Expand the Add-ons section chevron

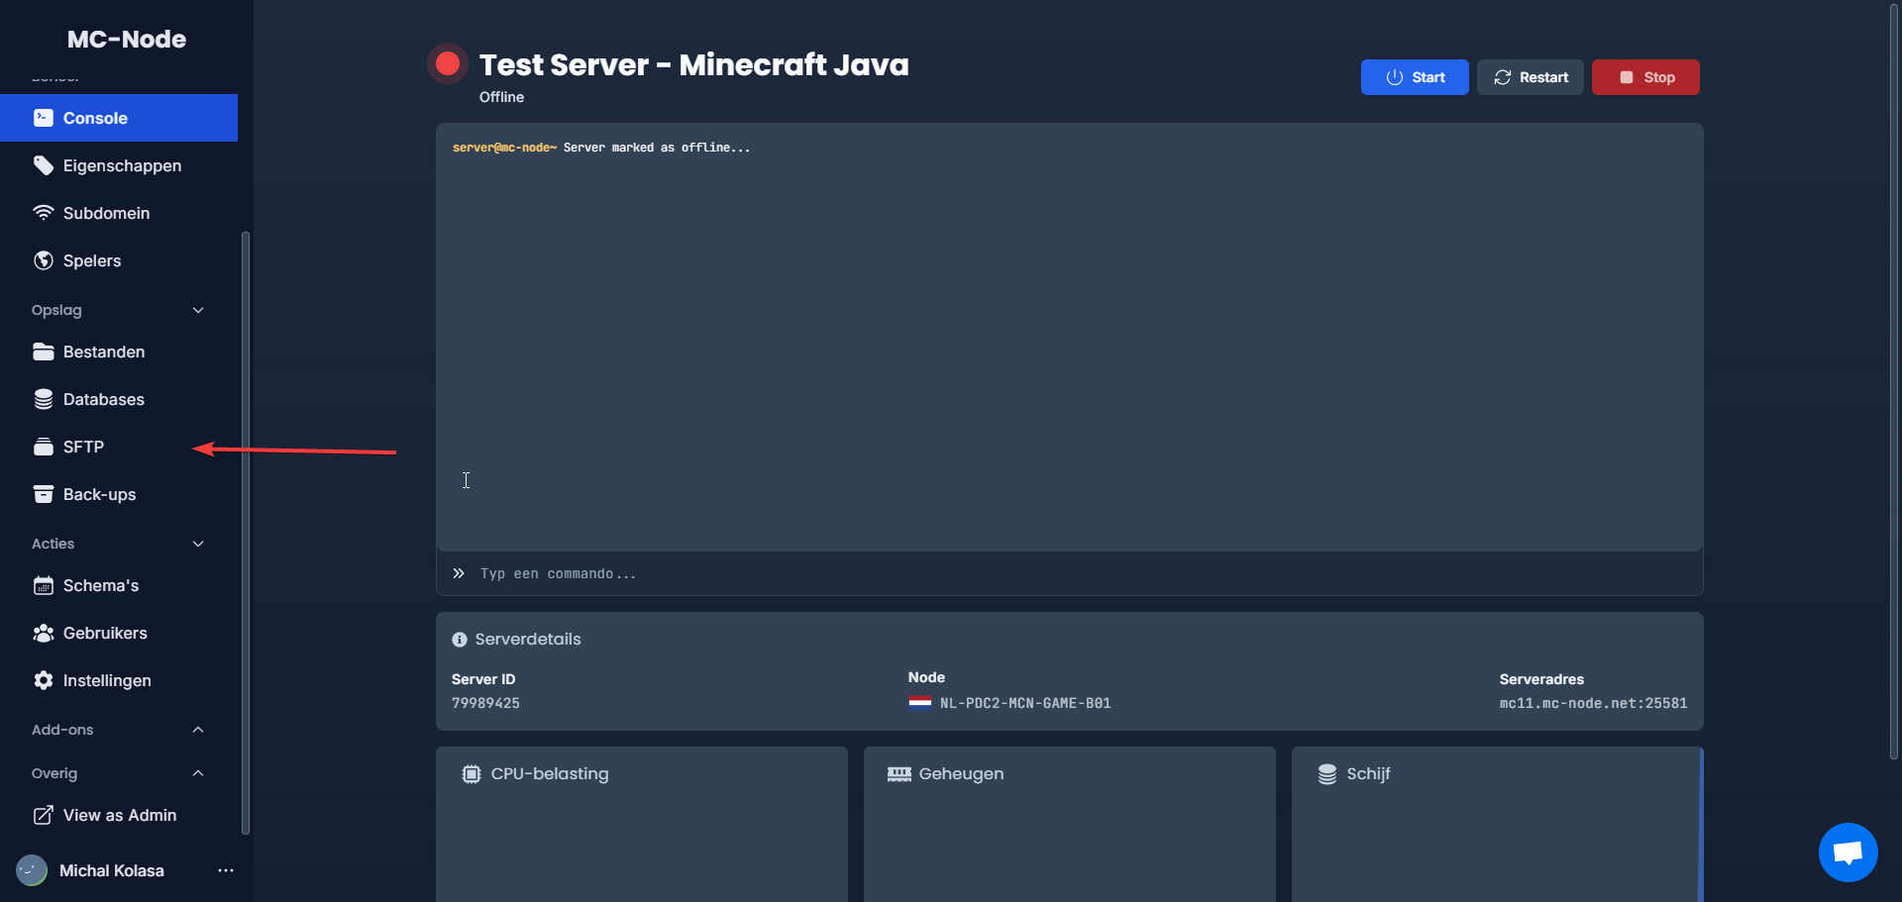[198, 730]
